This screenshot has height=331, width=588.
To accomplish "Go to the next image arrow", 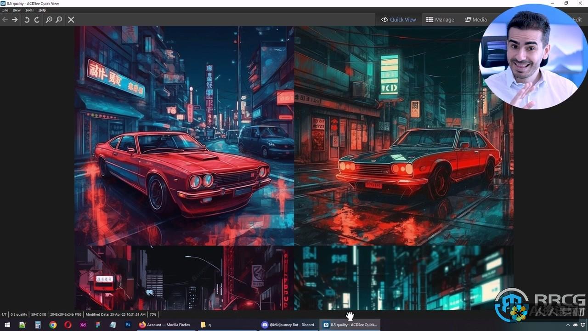I will [15, 19].
